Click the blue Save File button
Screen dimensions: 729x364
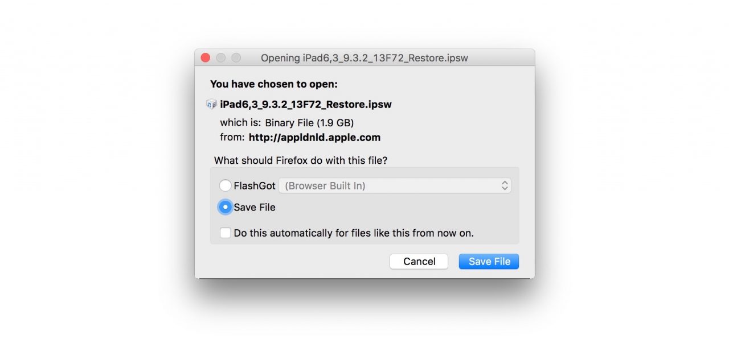(x=489, y=262)
